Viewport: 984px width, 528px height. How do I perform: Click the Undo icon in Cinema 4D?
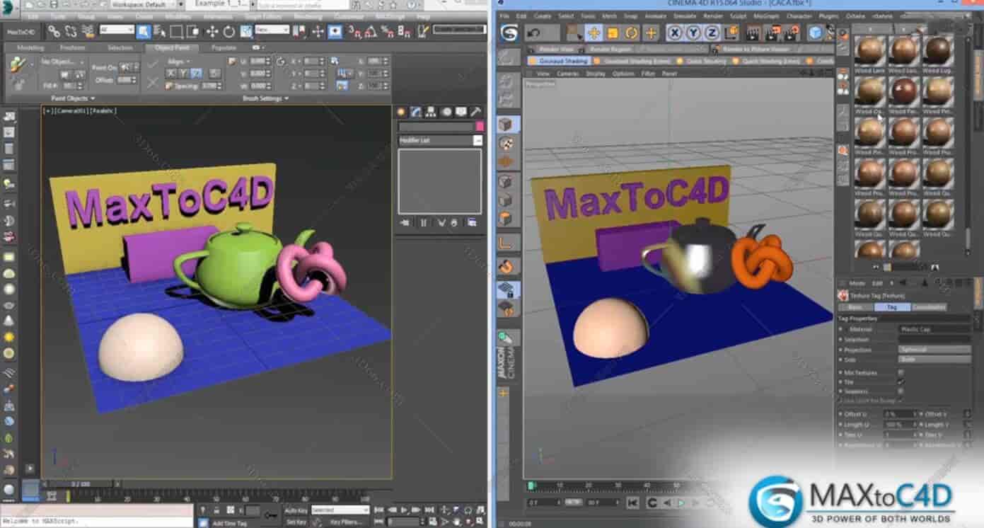[535, 32]
